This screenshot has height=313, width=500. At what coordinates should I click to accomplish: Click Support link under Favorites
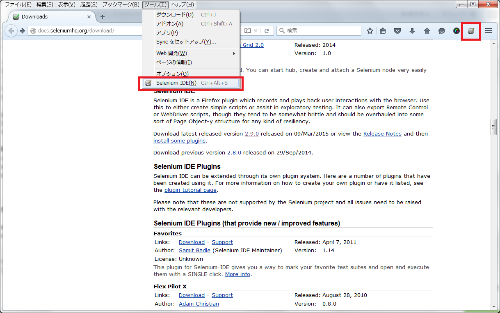pyautogui.click(x=222, y=242)
